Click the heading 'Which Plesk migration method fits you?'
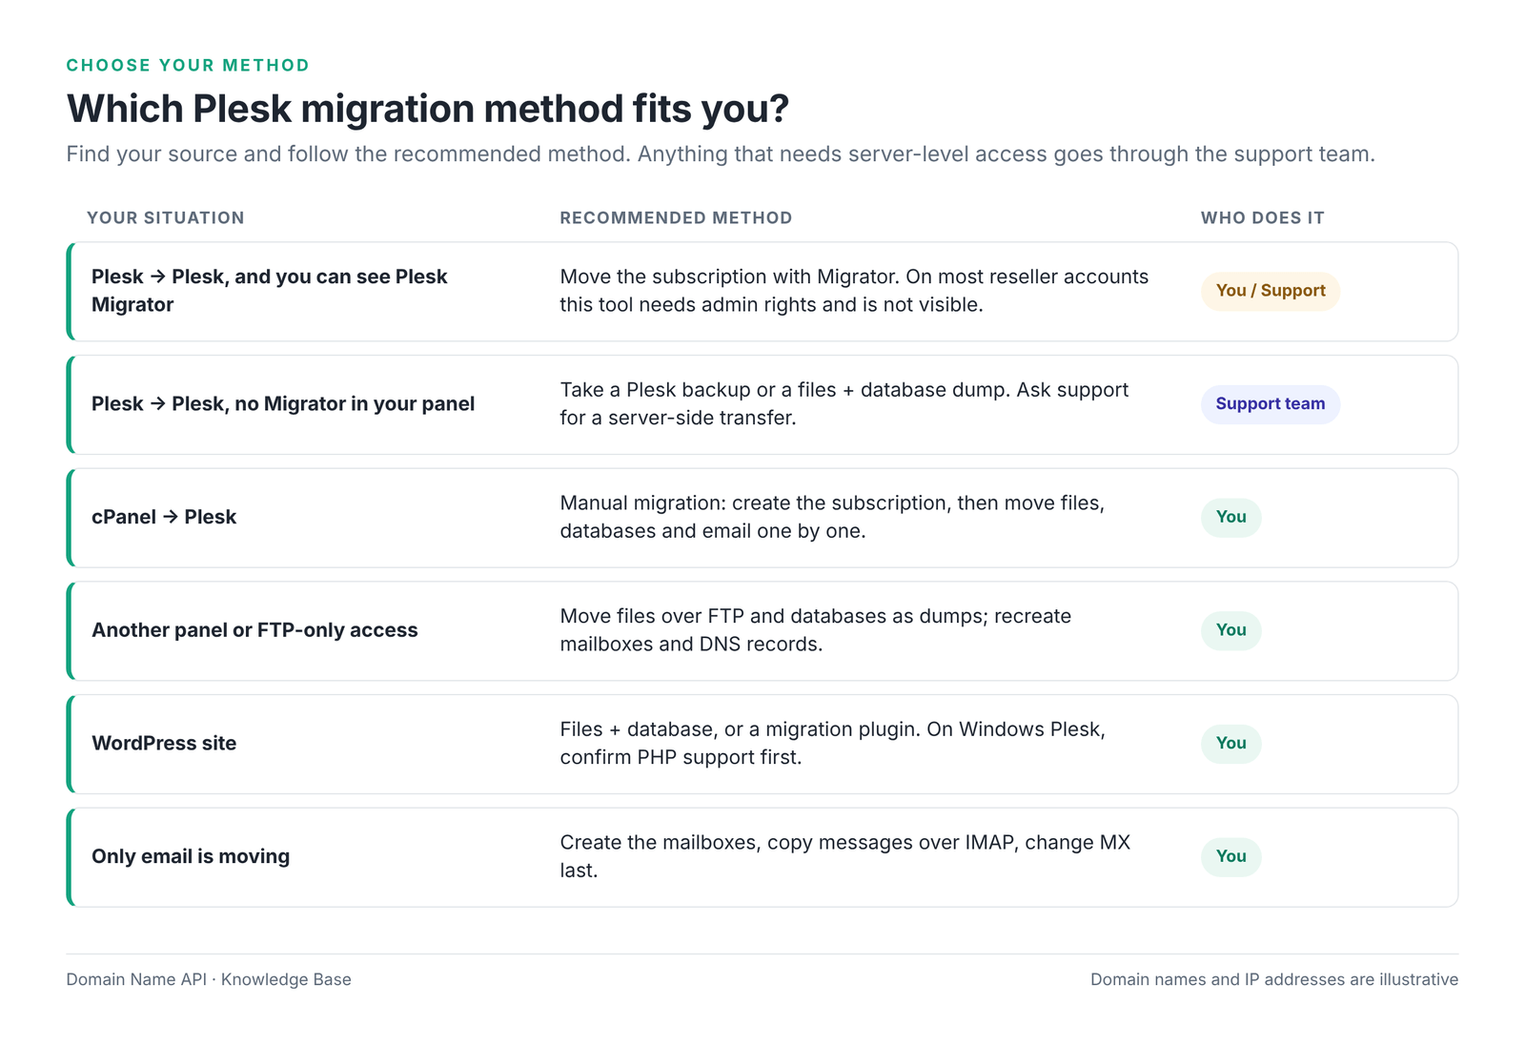The width and height of the screenshot is (1525, 1046). [x=428, y=109]
